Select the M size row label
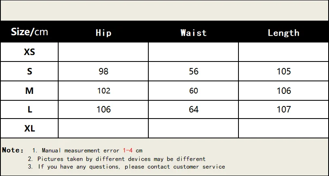This screenshot has height=176, width=329. tap(30, 91)
